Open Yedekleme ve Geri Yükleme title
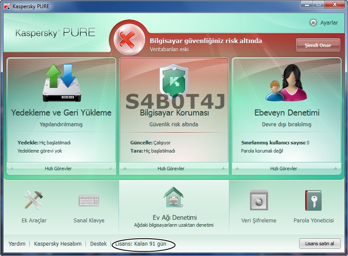Image resolution: width=348 pixels, height=256 pixels. 61,112
